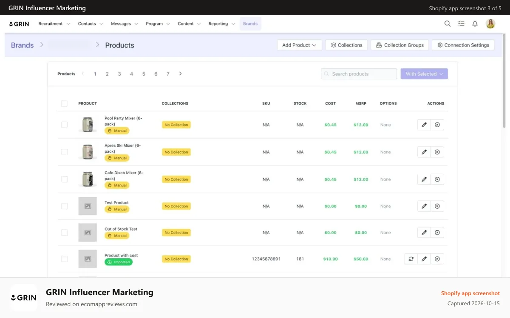
Task: Click the Products breadcrumb text
Action: [119, 45]
